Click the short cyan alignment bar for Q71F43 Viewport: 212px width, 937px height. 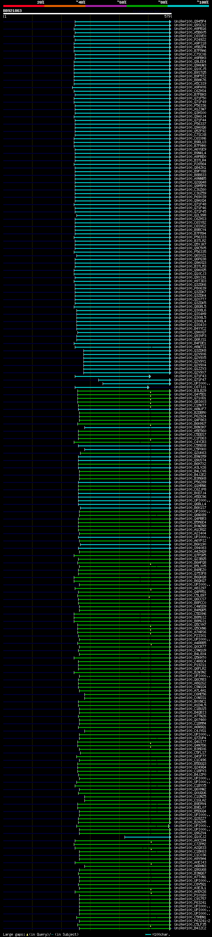(x=113, y=377)
